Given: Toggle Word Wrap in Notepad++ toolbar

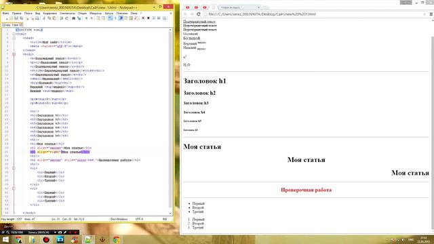Looking at the screenshot, I should (x=110, y=18).
